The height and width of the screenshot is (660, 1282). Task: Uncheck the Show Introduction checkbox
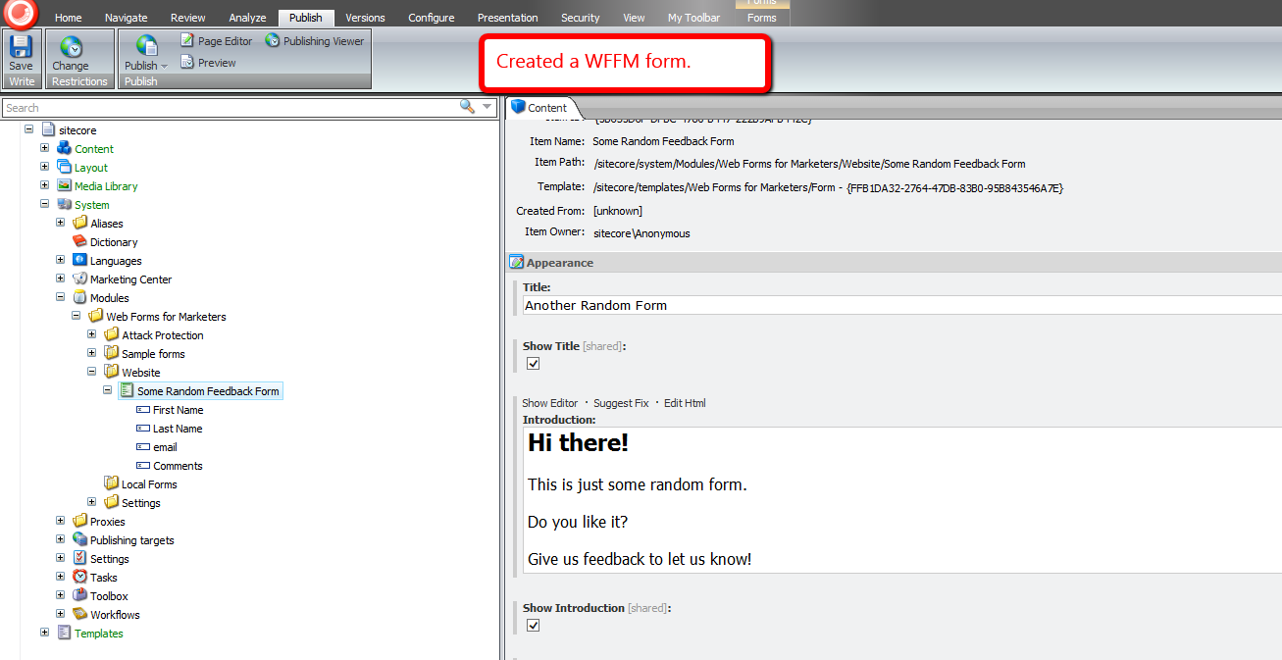pos(534,626)
